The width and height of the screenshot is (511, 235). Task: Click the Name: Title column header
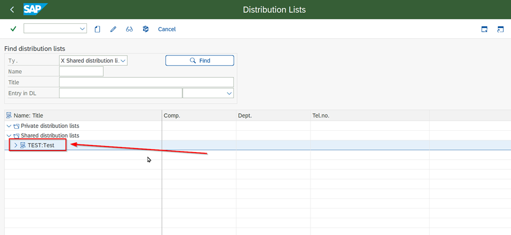pyautogui.click(x=29, y=115)
